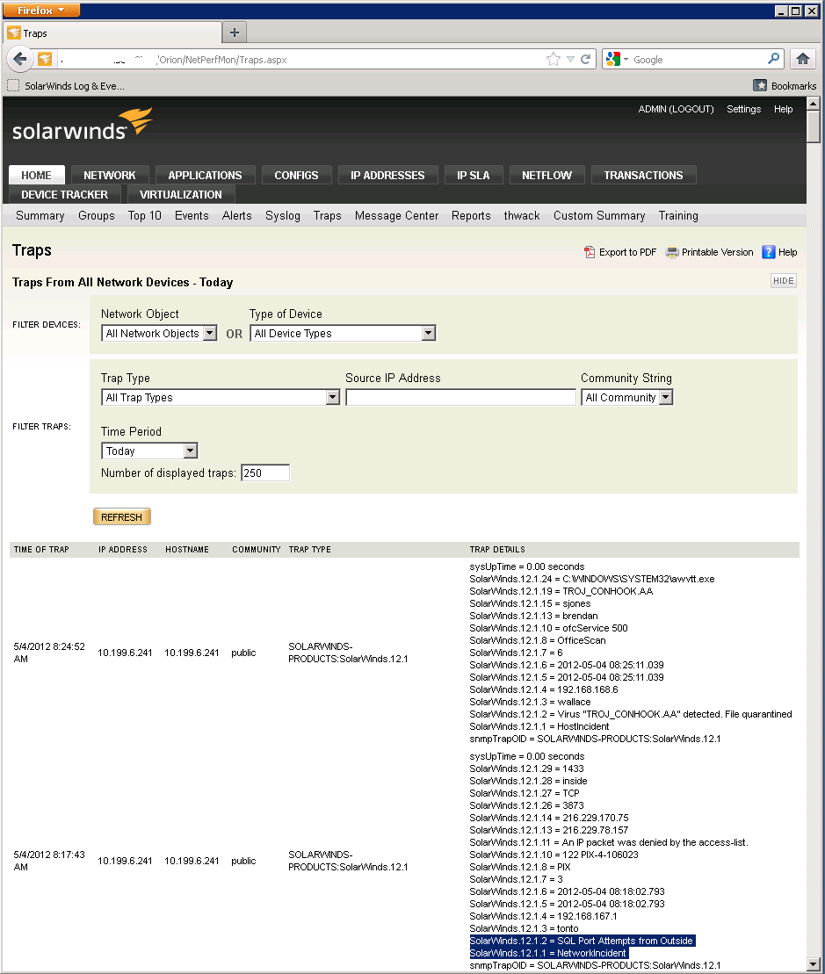Click the blue Help question mark icon
The height and width of the screenshot is (974, 825).
(769, 251)
